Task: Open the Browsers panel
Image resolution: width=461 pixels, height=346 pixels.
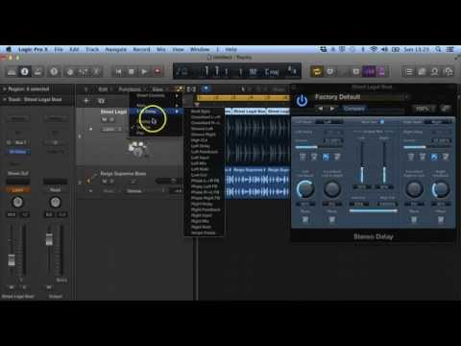Action: click(x=449, y=72)
